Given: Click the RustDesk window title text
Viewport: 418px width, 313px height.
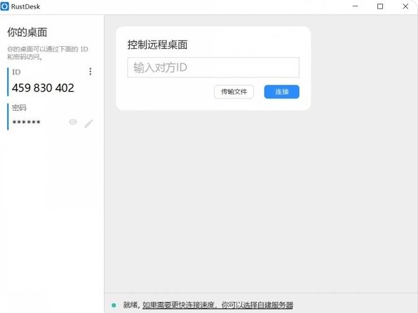Looking at the screenshot, I should pyautogui.click(x=26, y=6).
